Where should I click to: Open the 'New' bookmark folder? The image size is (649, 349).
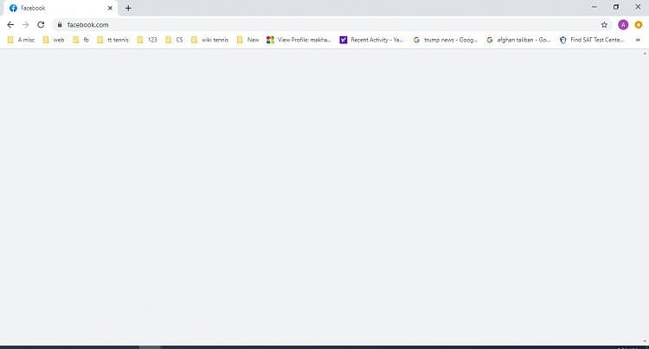click(x=248, y=40)
